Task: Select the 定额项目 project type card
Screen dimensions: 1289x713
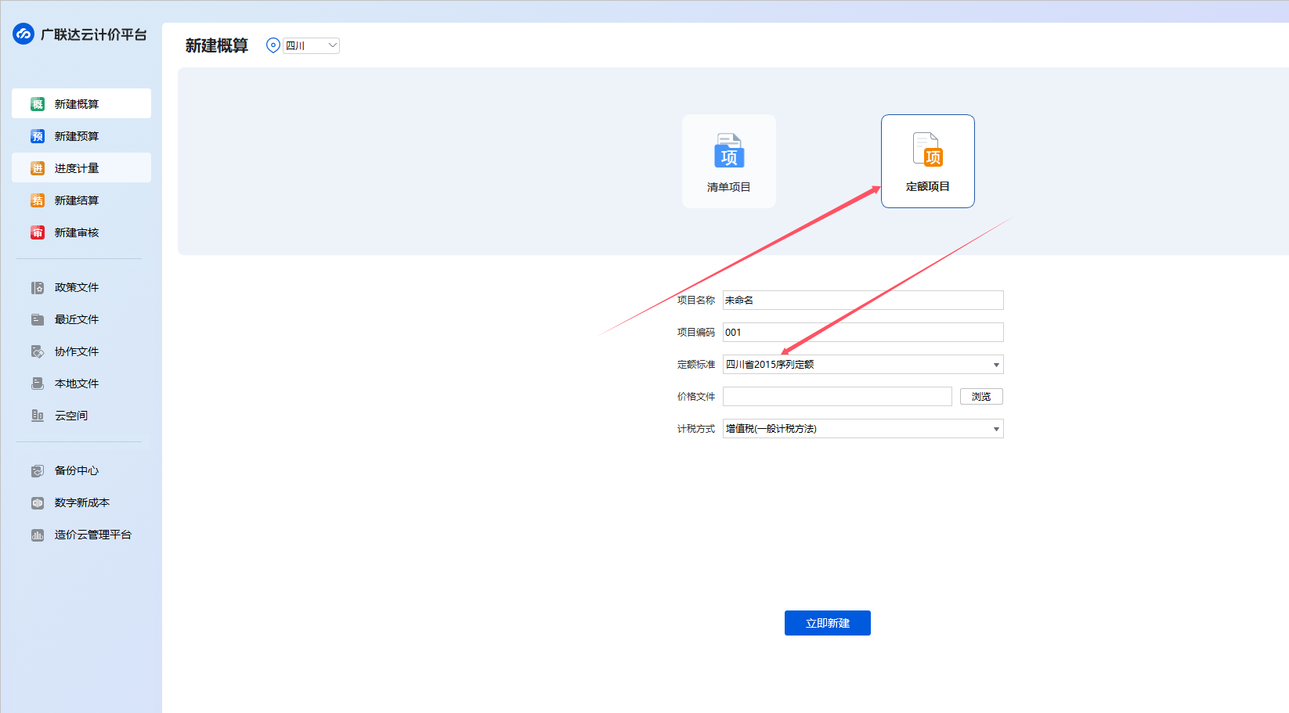Action: click(x=928, y=161)
